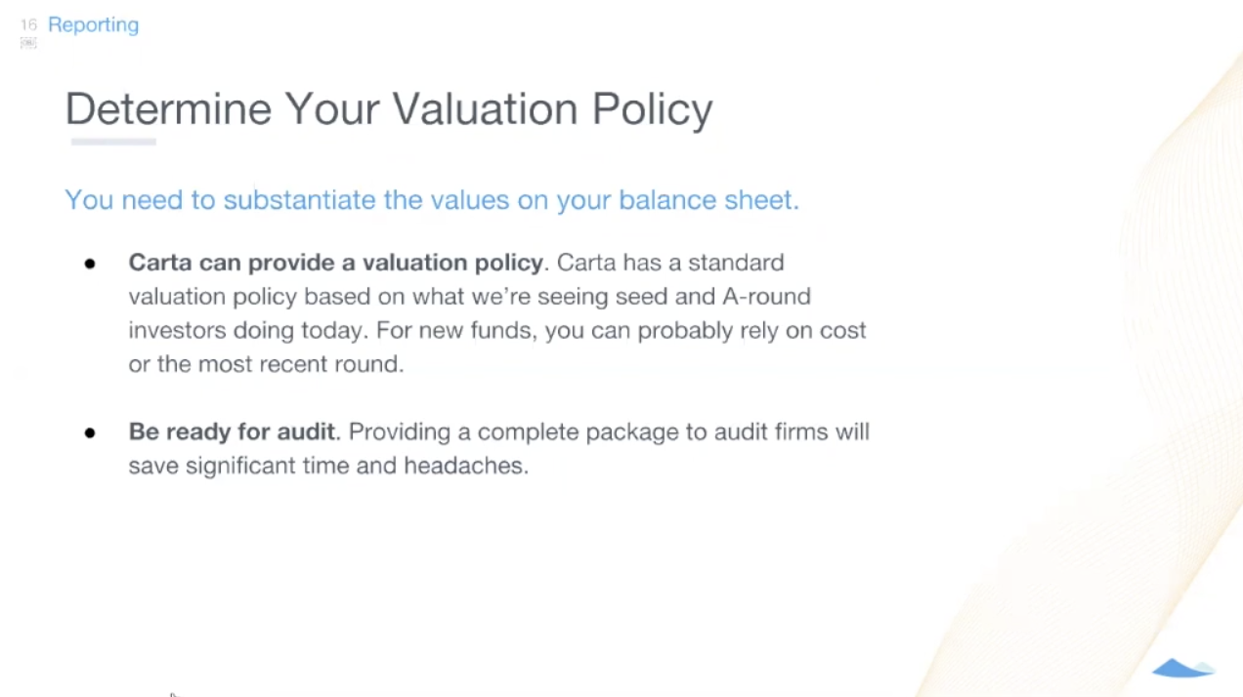The width and height of the screenshot is (1243, 697).
Task: Click the bold 'Be ready for audit' text
Action: click(232, 431)
